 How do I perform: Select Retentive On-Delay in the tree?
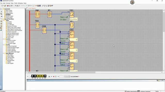(x=12, y=26)
